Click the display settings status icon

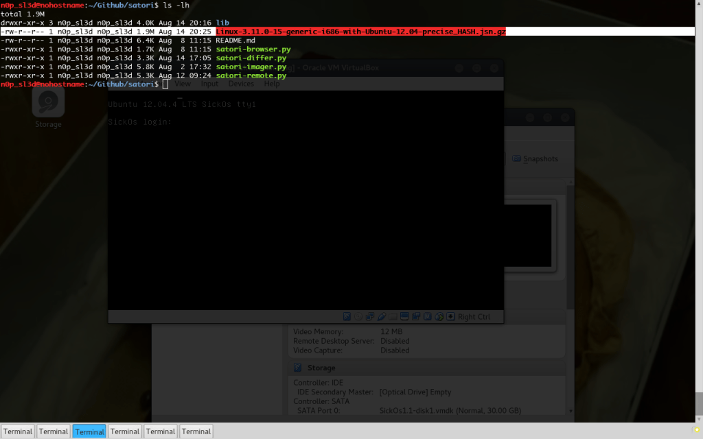pos(406,316)
